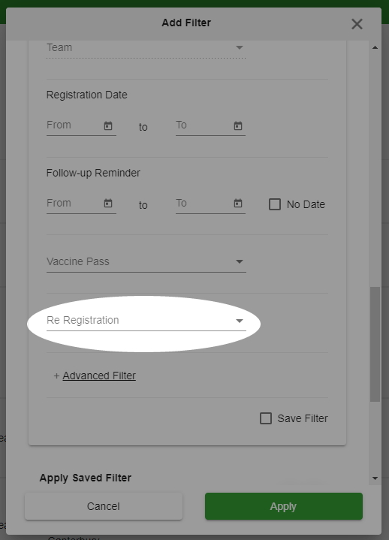This screenshot has height=540, width=389.
Task: Click the Re Registration dropdown arrow
Action: (x=240, y=321)
